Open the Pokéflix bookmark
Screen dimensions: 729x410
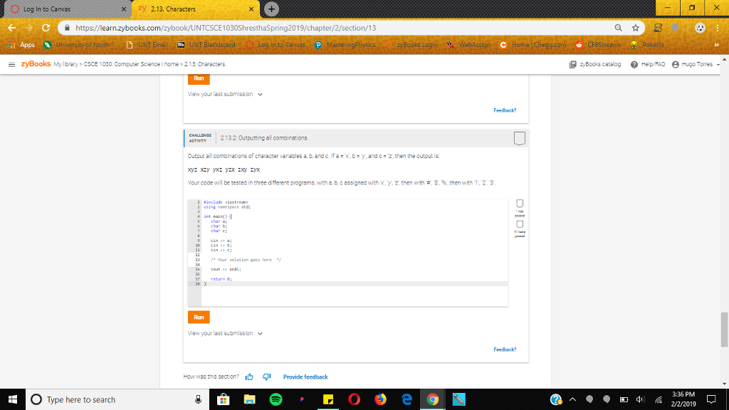pyautogui.click(x=647, y=45)
